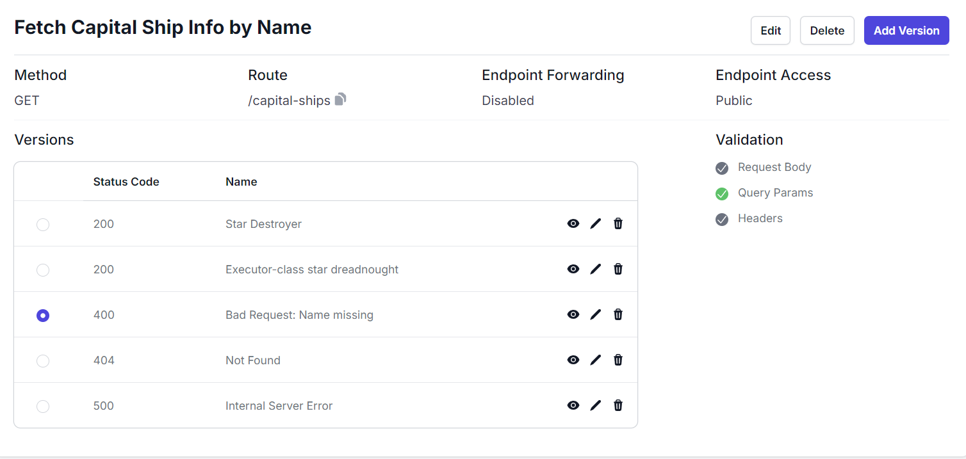966x459 pixels.
Task: Click the Add Version button
Action: point(906,31)
